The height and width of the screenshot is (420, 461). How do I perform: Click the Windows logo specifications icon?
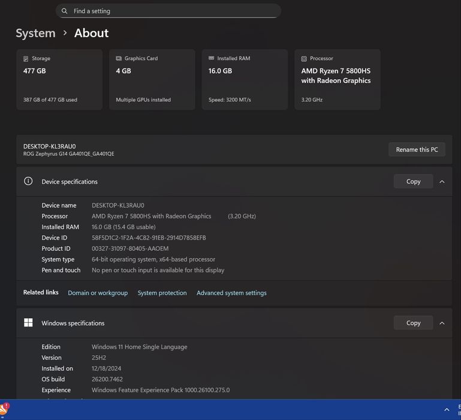click(x=28, y=323)
